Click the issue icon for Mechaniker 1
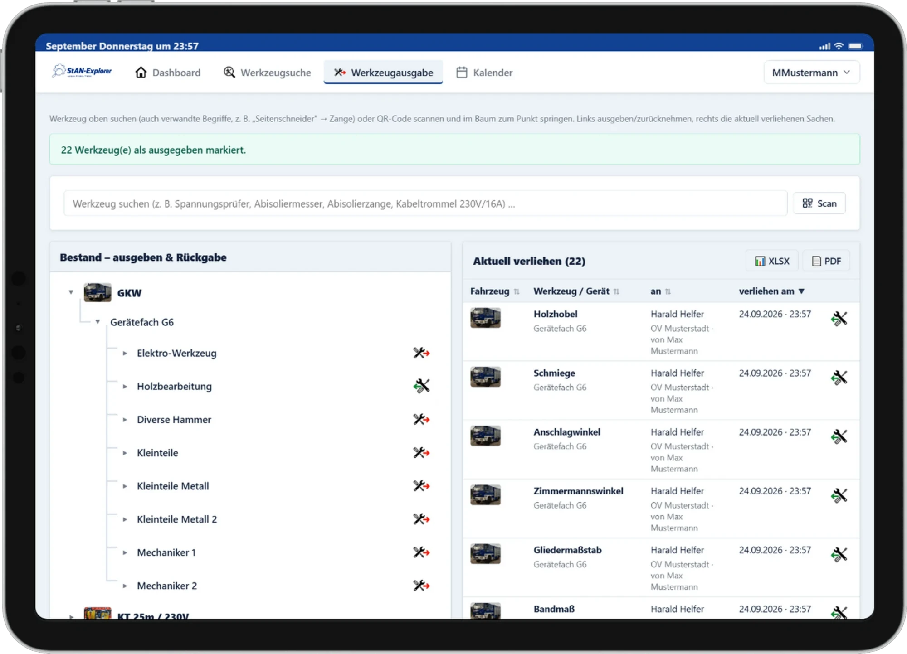907x654 pixels. (421, 552)
